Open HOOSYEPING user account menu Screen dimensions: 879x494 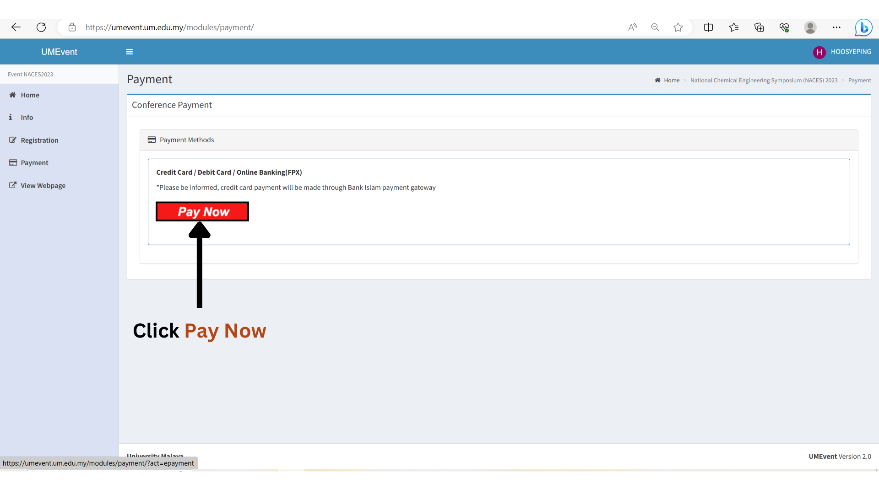(x=842, y=52)
